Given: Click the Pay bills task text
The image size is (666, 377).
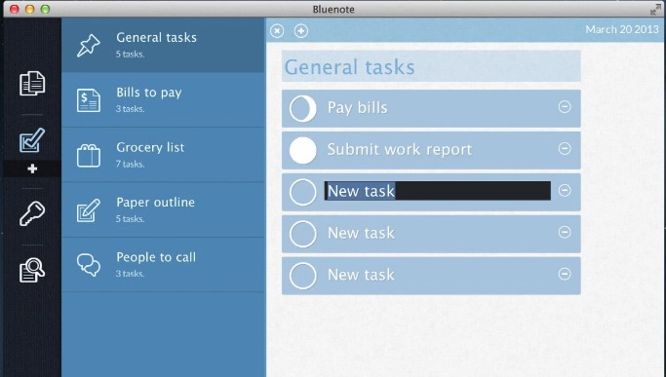Looking at the screenshot, I should pyautogui.click(x=357, y=108).
